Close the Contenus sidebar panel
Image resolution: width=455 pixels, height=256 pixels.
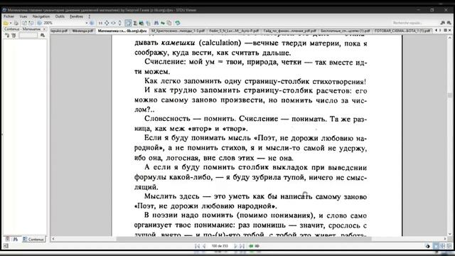pyautogui.click(x=44, y=29)
